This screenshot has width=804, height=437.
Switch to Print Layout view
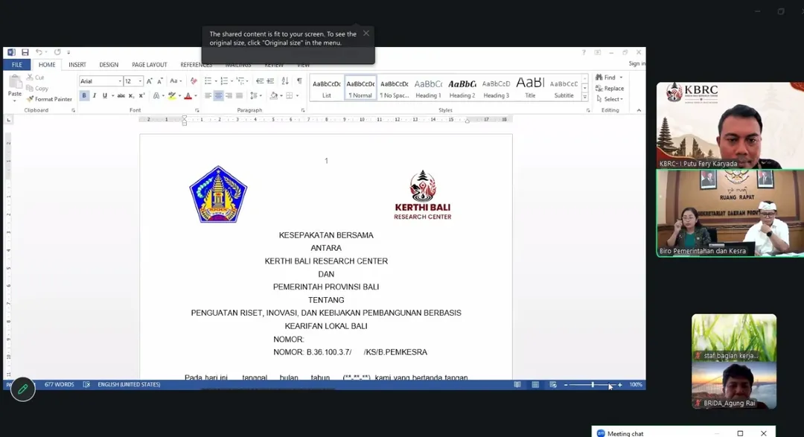[535, 385]
